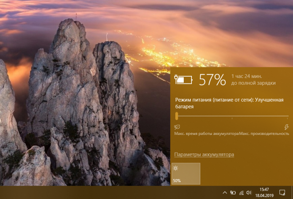
Task: Click the leaf icon for max battery life
Action: [x=177, y=127]
